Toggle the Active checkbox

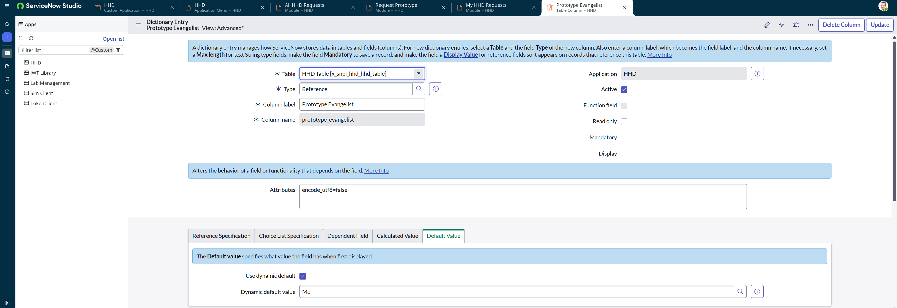tap(624, 90)
